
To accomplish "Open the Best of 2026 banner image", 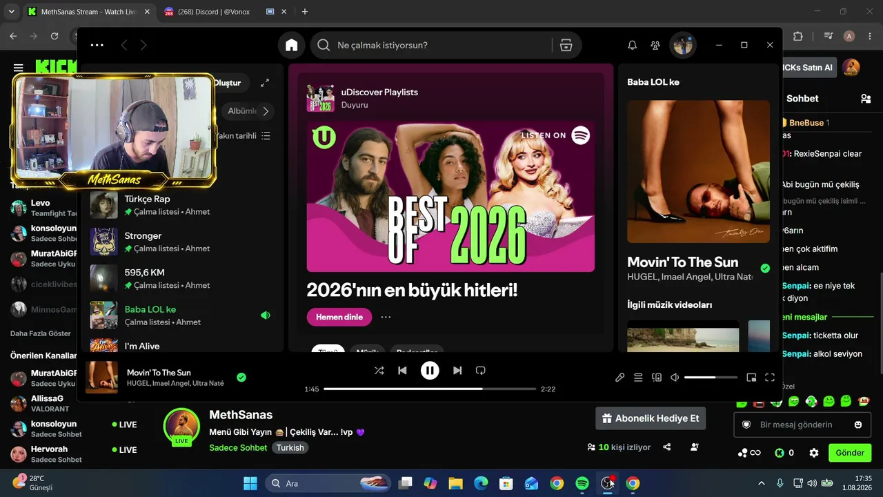I will coord(450,197).
